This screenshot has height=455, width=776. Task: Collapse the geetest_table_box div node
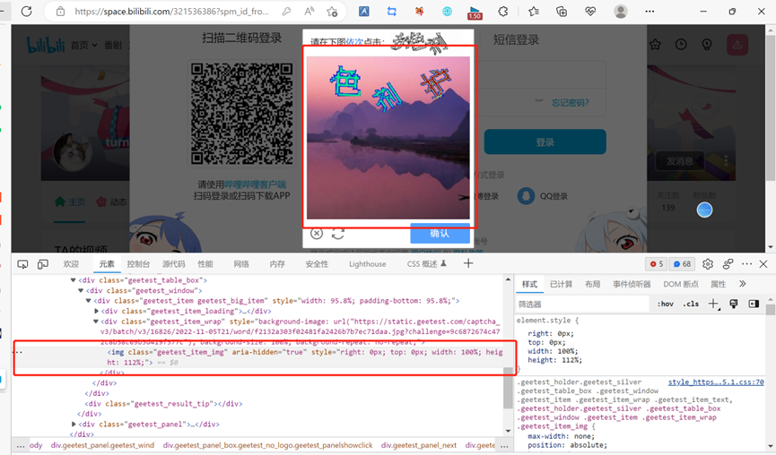74,280
